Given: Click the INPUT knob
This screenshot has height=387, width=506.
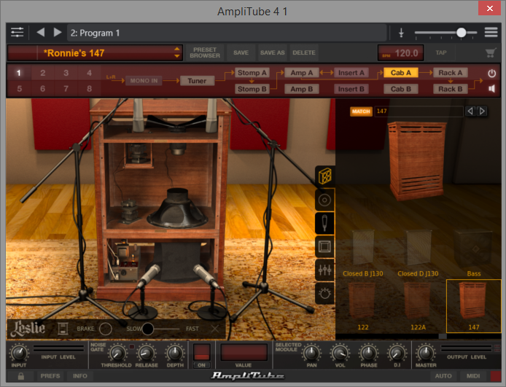Looking at the screenshot, I should [19, 353].
